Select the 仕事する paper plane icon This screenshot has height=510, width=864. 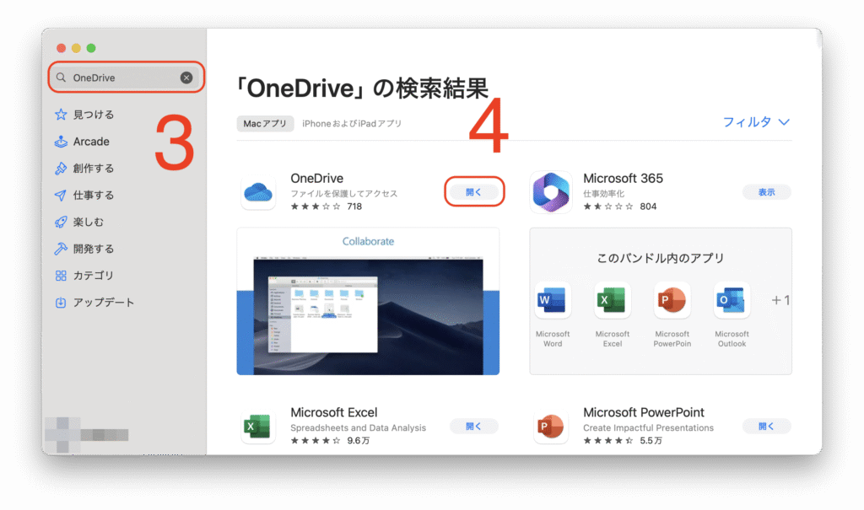[61, 195]
